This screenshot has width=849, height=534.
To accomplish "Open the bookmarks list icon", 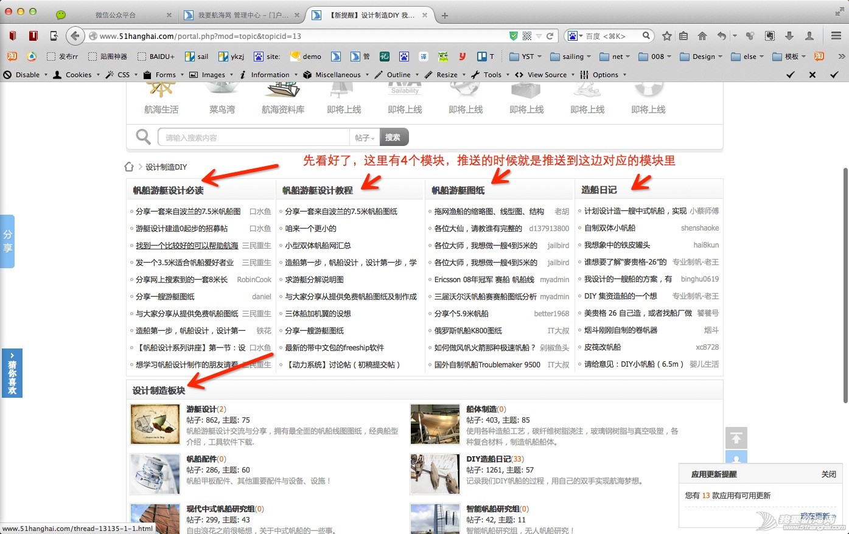I will coord(683,36).
